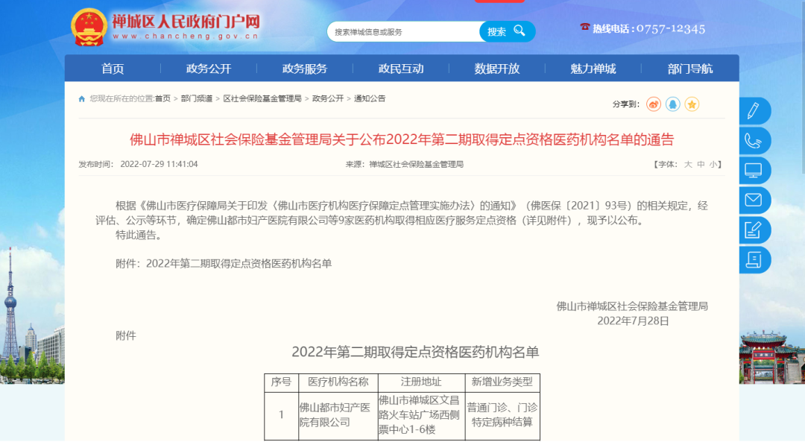Set font size to large (大)
The image size is (805, 442).
[x=688, y=165]
